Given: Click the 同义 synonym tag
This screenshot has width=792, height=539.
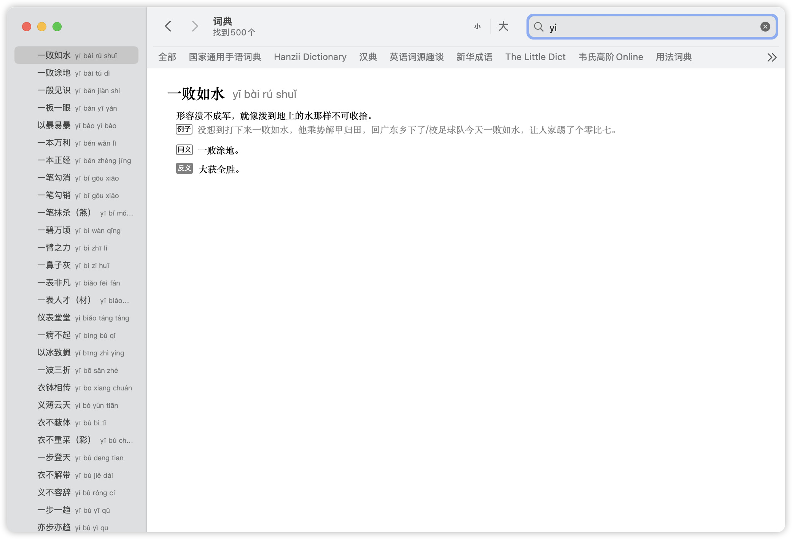Looking at the screenshot, I should [184, 150].
